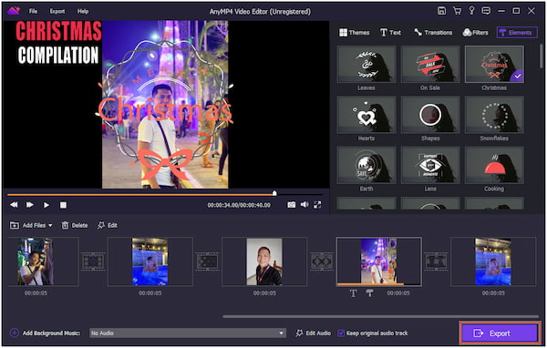Click the element icon under fourth clip

[369, 293]
